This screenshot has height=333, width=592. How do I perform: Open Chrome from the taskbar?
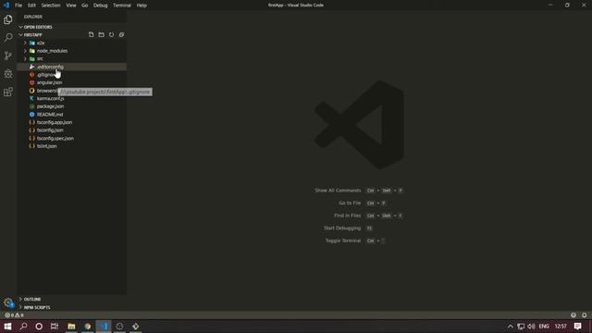(x=88, y=327)
